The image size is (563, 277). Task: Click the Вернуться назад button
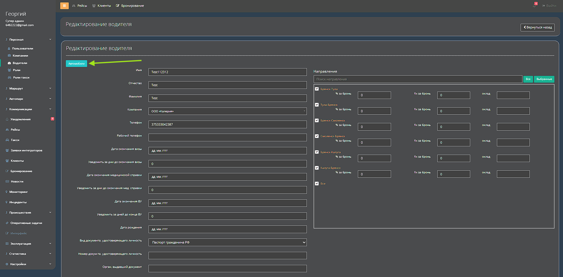[x=538, y=27]
